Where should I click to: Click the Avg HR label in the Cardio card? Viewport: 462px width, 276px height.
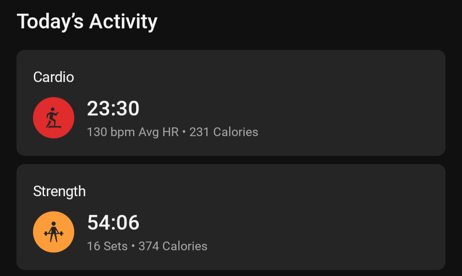tap(159, 132)
